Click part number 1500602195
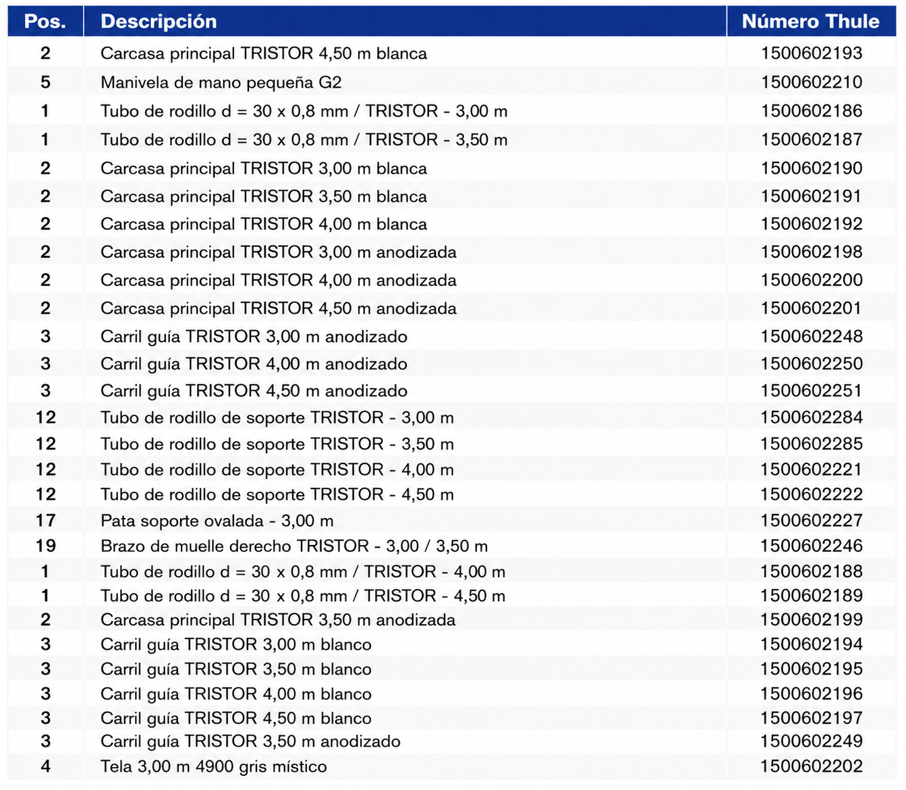Screen dimensions: 906x790 coord(812,669)
